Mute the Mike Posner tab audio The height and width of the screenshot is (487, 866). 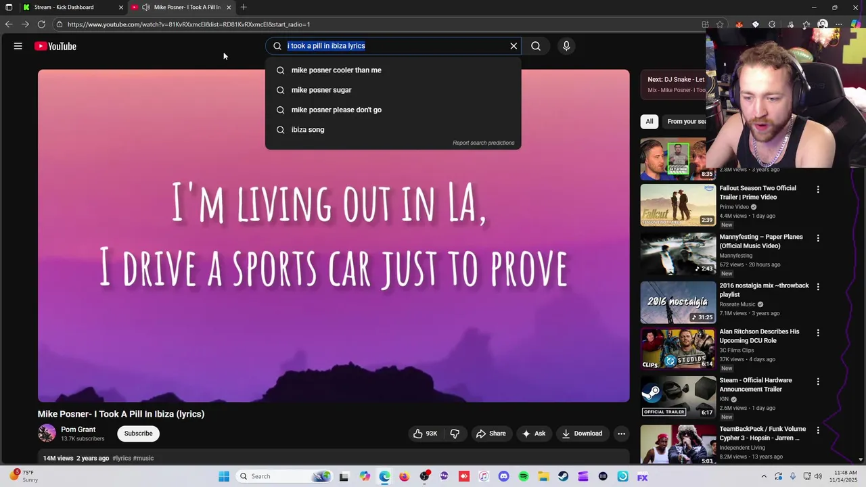145,7
